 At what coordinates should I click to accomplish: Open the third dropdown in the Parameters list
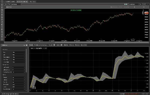[18, 57]
